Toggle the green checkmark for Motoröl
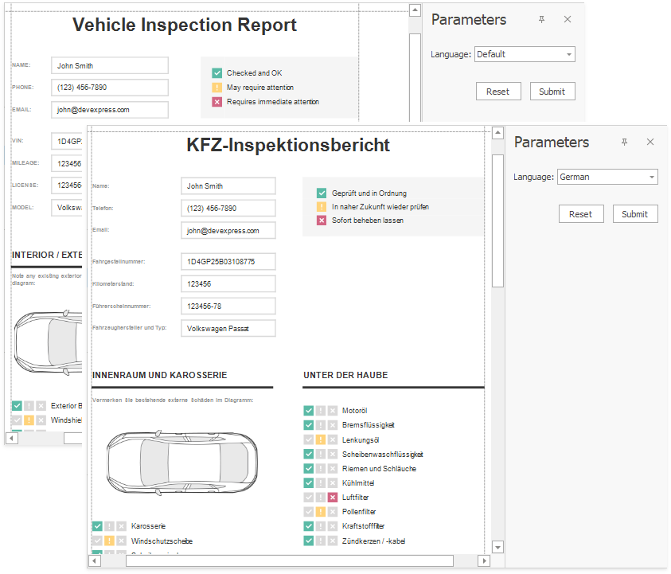The width and height of the screenshot is (671, 574). pyautogui.click(x=309, y=411)
